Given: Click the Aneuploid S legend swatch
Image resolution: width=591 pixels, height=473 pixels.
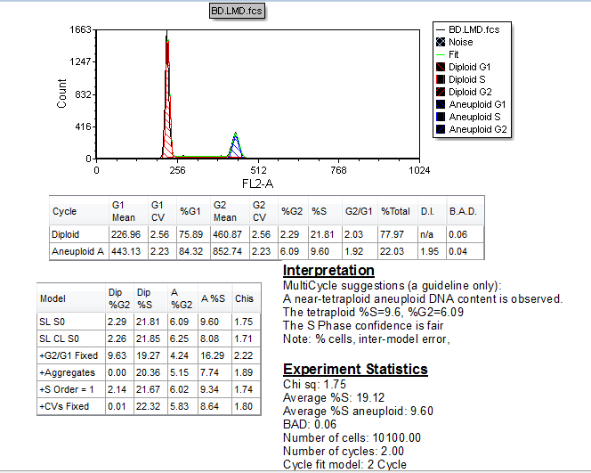Looking at the screenshot, I should (440, 117).
